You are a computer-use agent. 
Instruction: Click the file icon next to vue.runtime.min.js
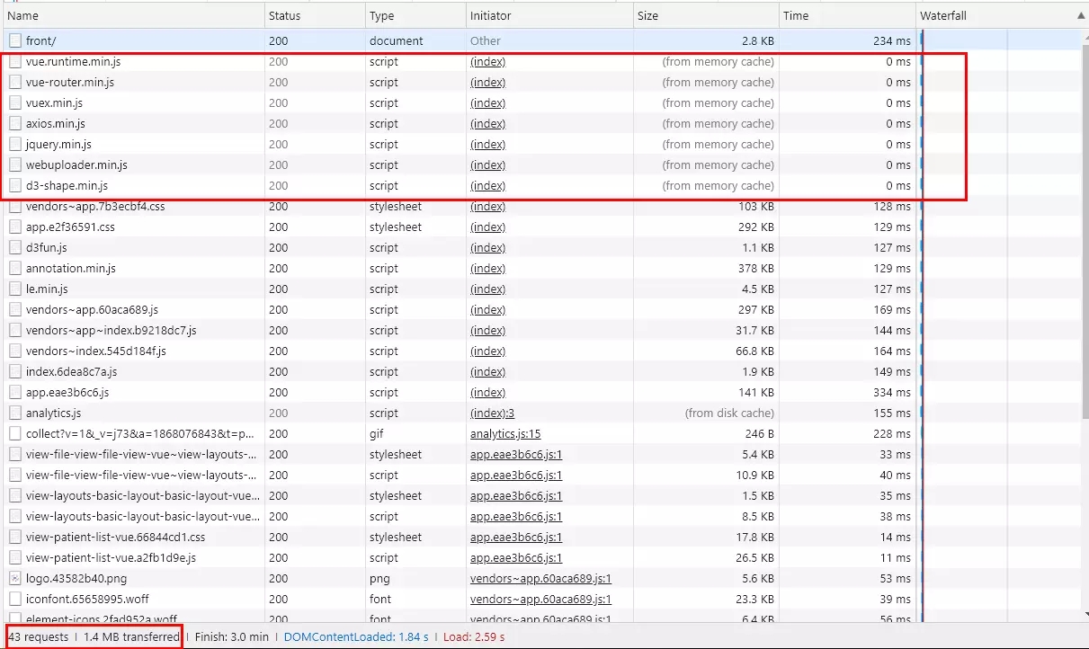tap(15, 62)
